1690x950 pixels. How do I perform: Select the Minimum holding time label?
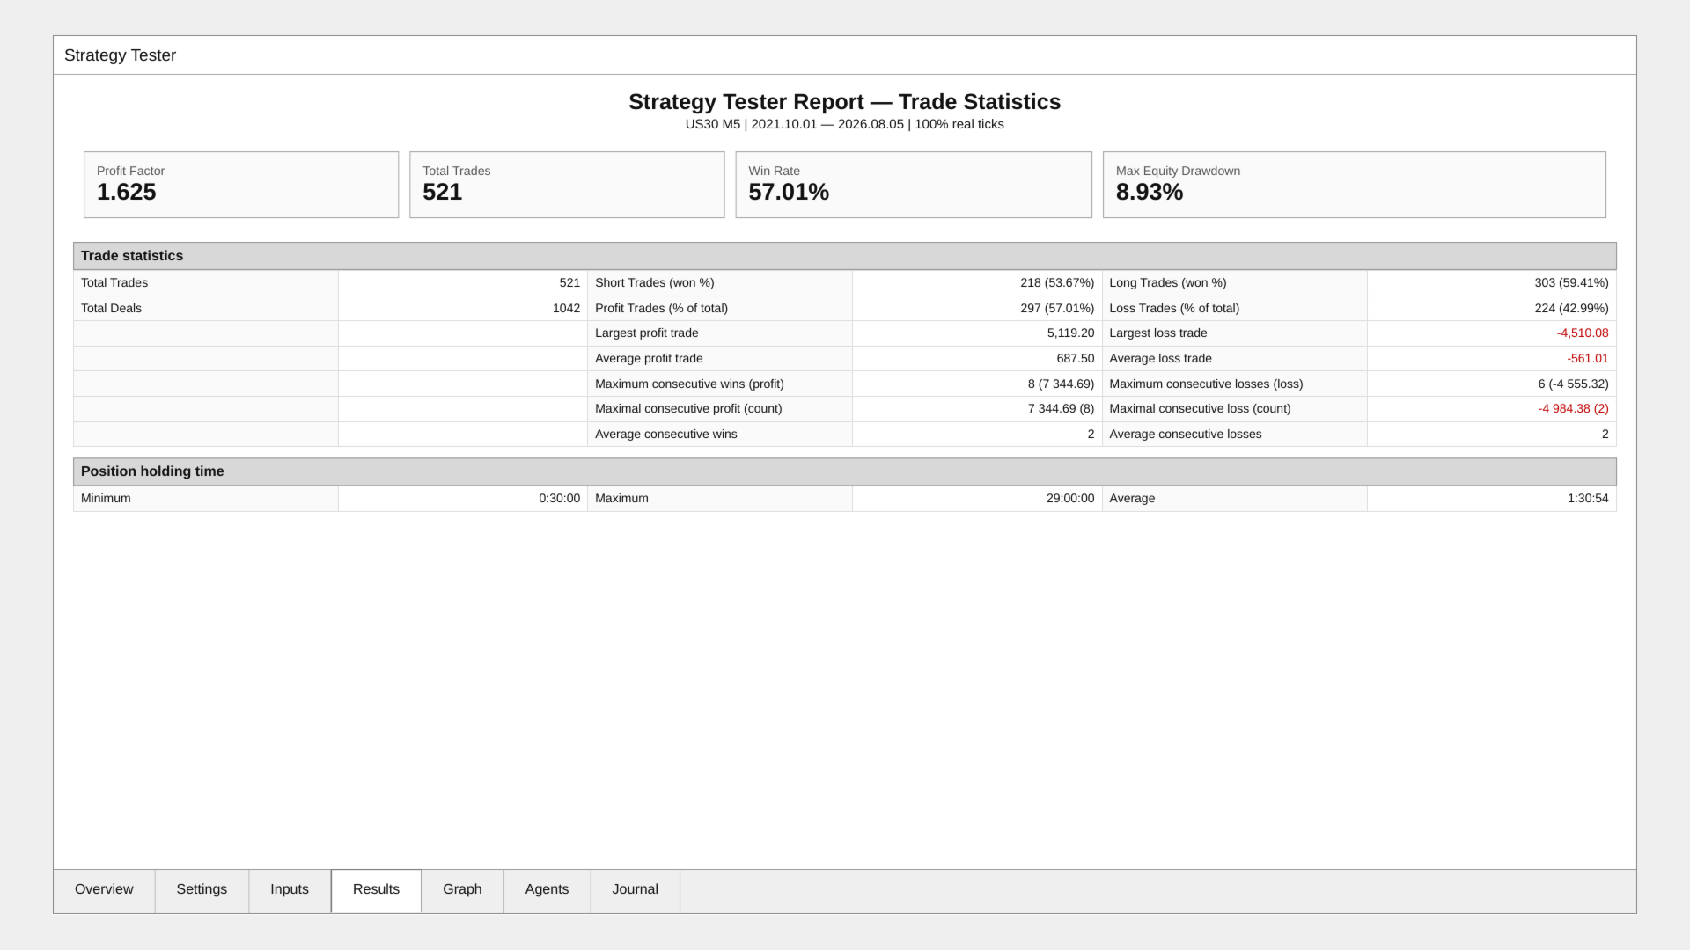pyautogui.click(x=106, y=499)
